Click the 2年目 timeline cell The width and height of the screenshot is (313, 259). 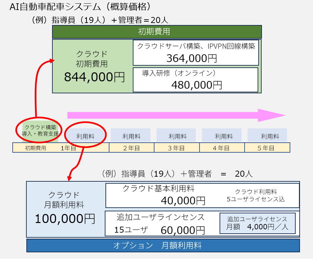(x=131, y=148)
